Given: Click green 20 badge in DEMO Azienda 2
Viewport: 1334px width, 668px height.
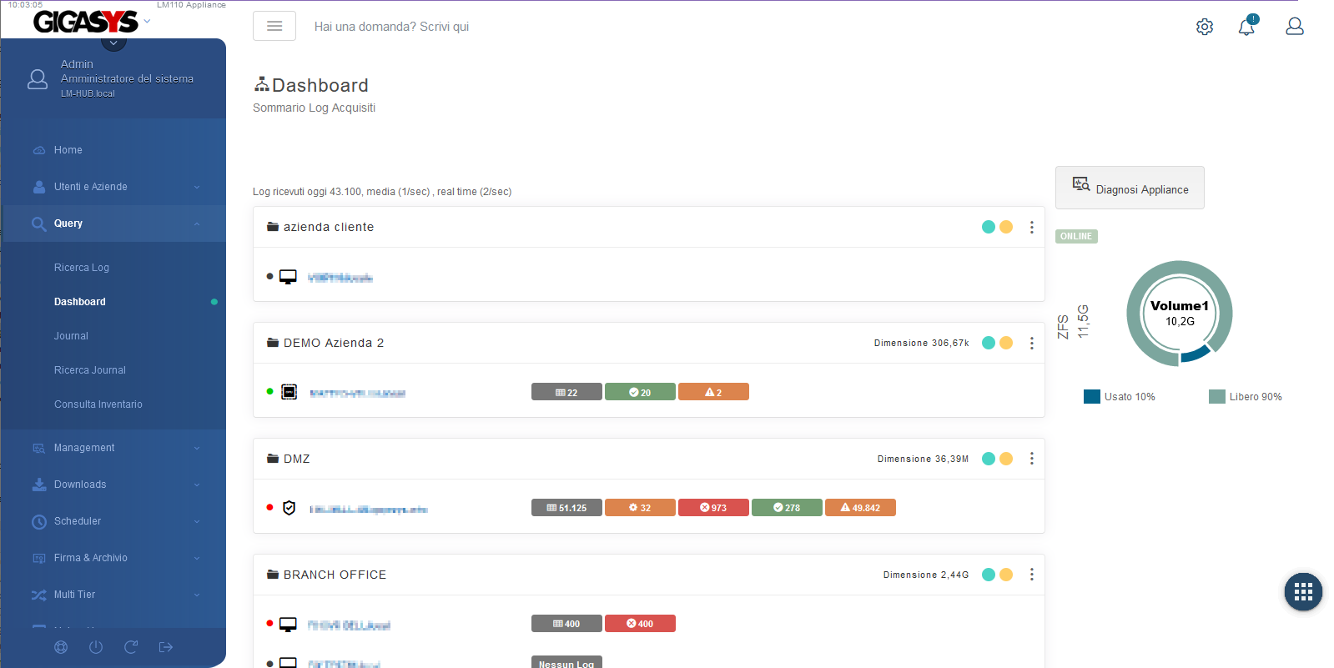Looking at the screenshot, I should [x=640, y=392].
